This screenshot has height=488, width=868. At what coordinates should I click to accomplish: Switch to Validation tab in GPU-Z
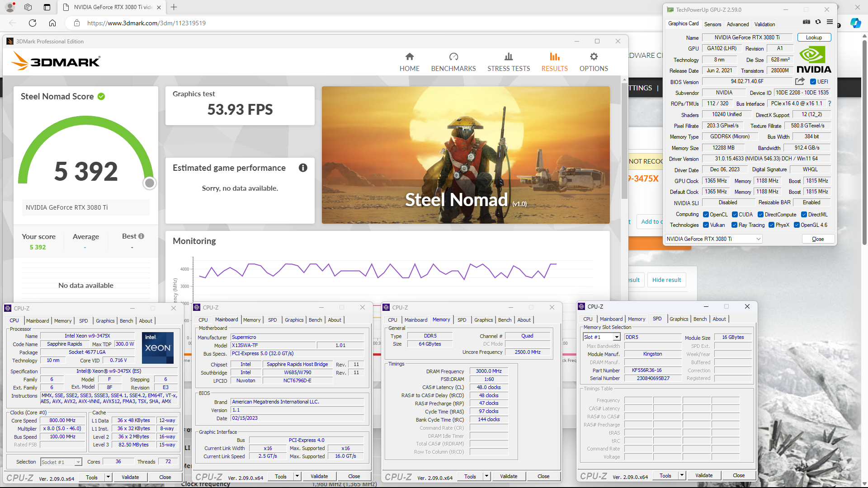pos(764,24)
